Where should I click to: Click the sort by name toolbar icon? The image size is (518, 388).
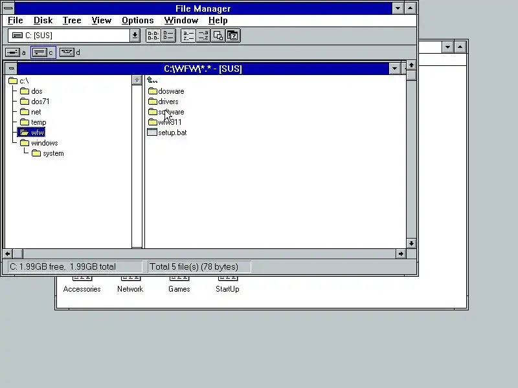188,36
